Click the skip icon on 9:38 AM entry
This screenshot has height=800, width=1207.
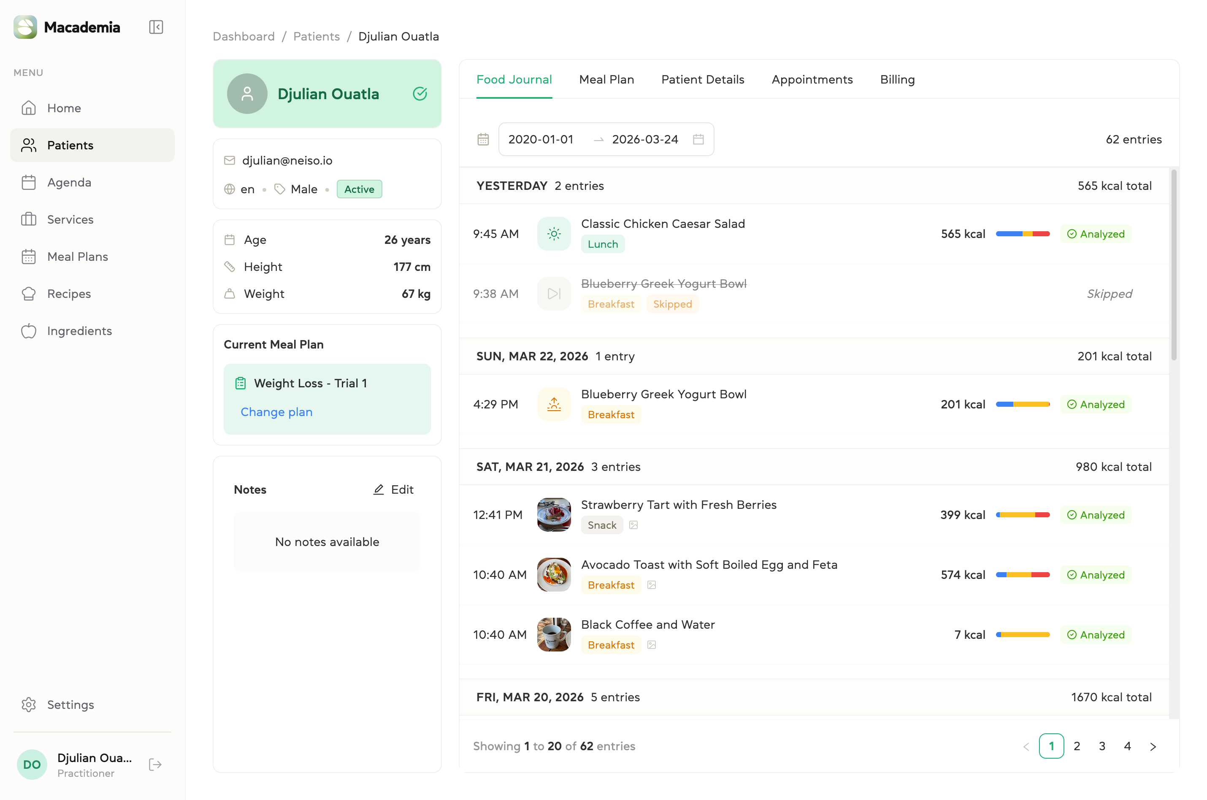tap(554, 294)
